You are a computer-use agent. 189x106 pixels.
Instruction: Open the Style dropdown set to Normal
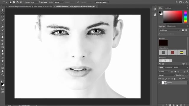(59, 2)
